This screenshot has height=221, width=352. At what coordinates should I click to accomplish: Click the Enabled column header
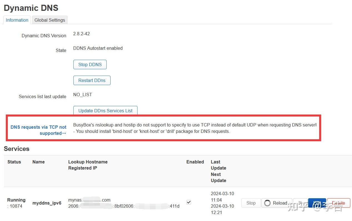point(195,162)
